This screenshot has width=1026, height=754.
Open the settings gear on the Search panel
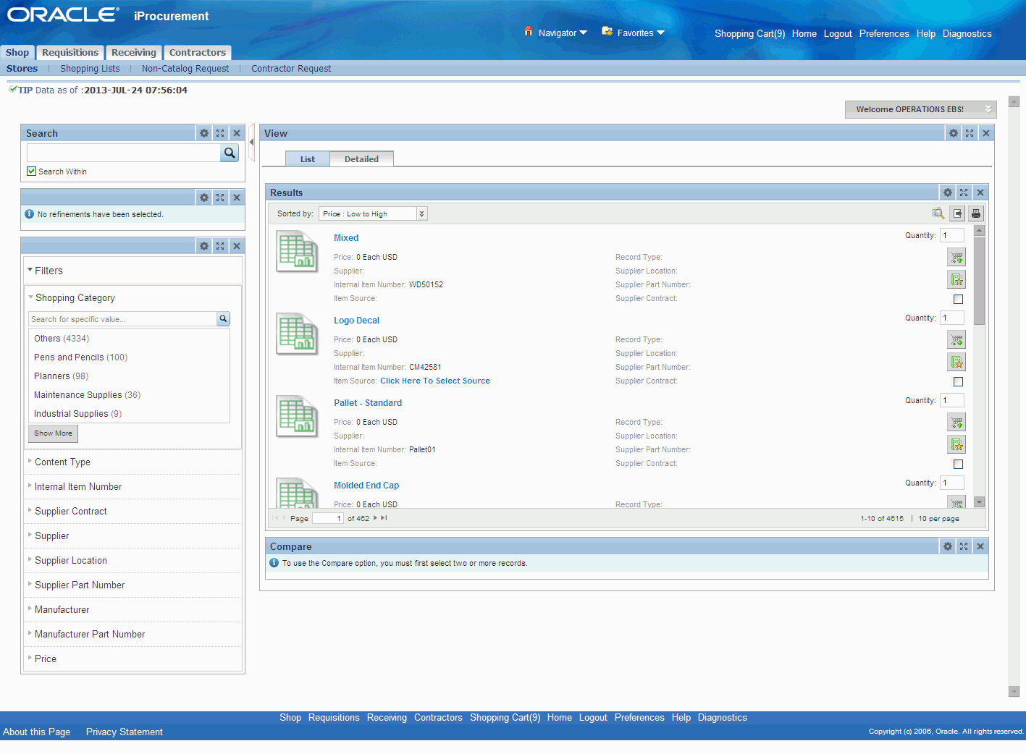pyautogui.click(x=203, y=133)
